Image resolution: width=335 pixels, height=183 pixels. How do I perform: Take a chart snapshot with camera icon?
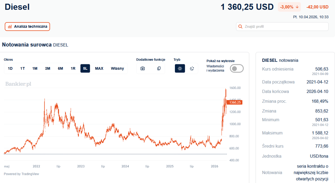[x=142, y=68]
